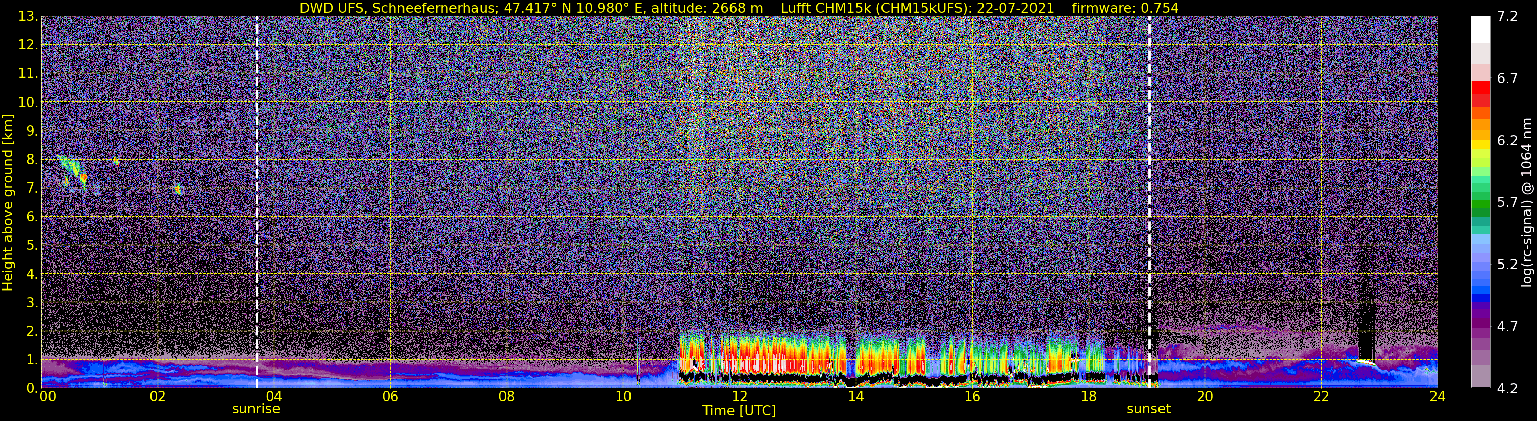Click the colorbar value '5.7'
The width and height of the screenshot is (1537, 421).
[x=1507, y=203]
